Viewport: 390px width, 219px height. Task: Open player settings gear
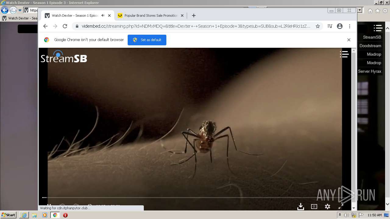[328, 207]
